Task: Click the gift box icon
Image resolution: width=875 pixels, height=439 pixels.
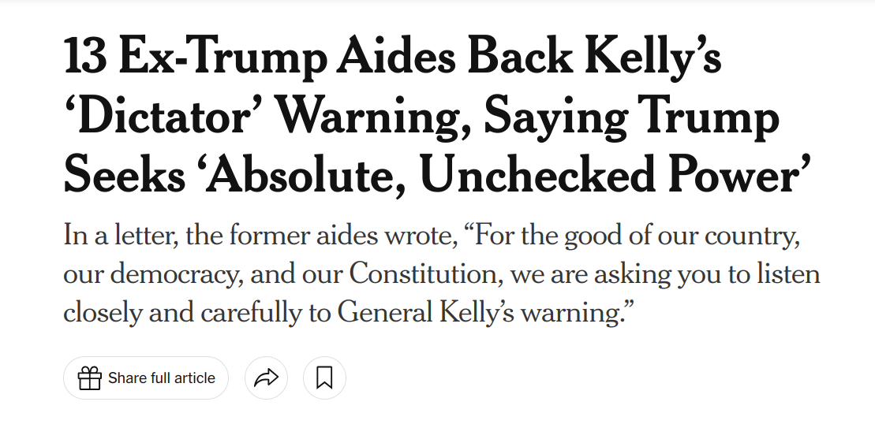Action: [x=89, y=378]
